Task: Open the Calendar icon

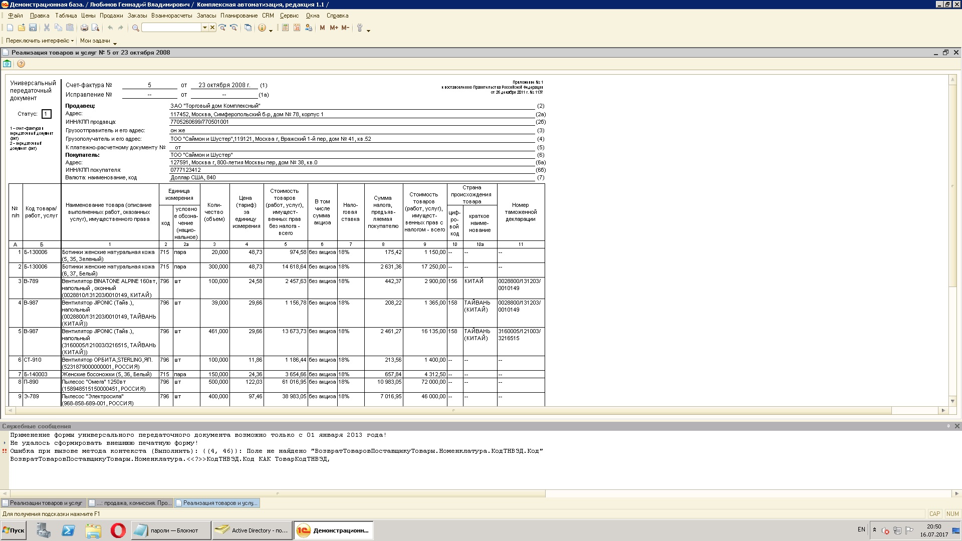Action: pyautogui.click(x=297, y=28)
